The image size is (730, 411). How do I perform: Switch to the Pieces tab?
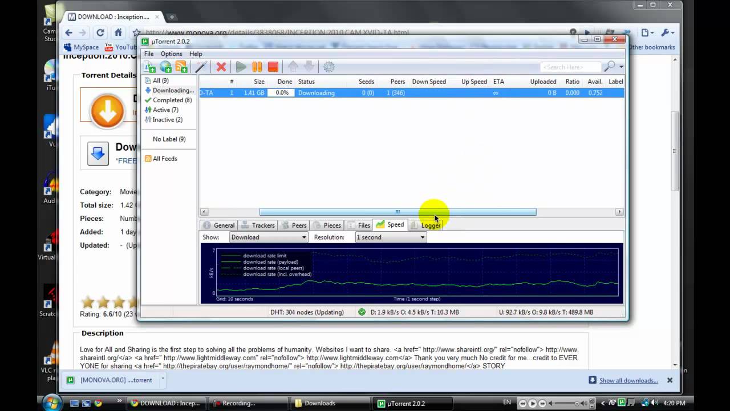pyautogui.click(x=327, y=225)
